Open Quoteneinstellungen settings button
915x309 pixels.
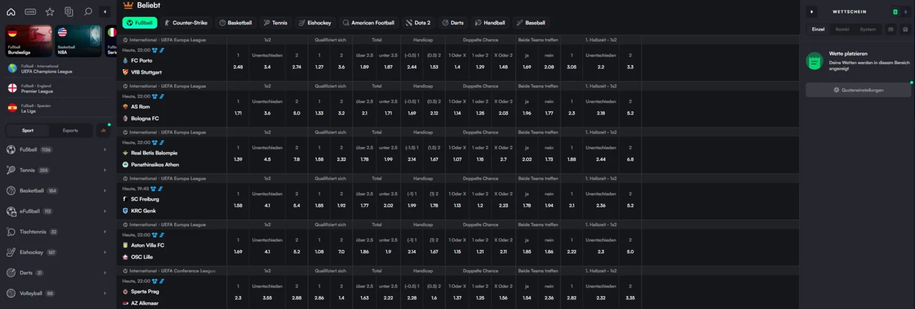pos(858,90)
